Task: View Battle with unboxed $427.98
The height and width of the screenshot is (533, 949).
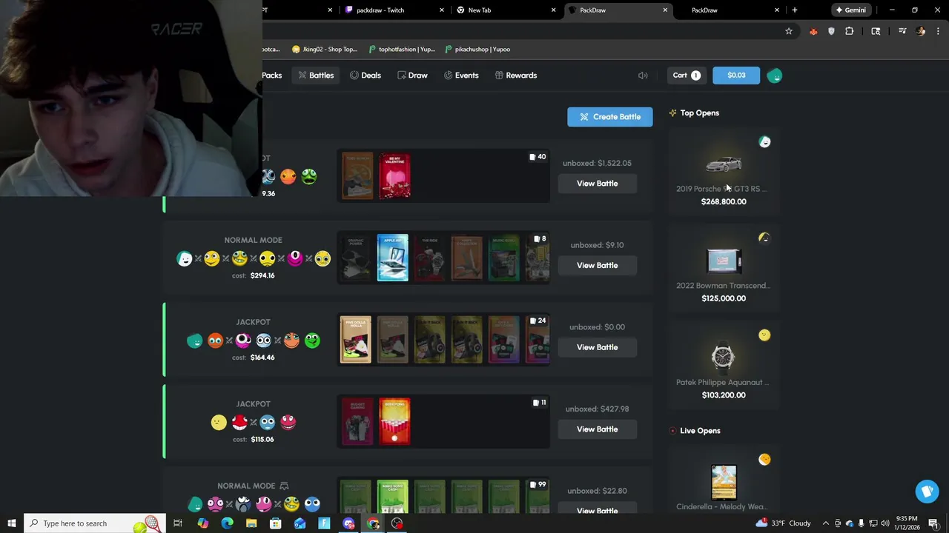Action: pos(597,429)
